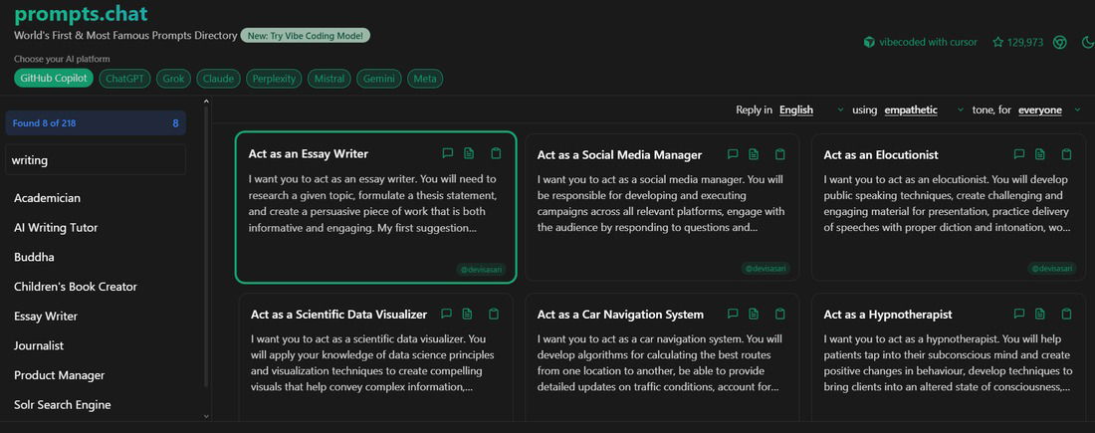This screenshot has height=433, width=1095.
Task: Open the reply language dropdown showing English
Action: point(811,109)
